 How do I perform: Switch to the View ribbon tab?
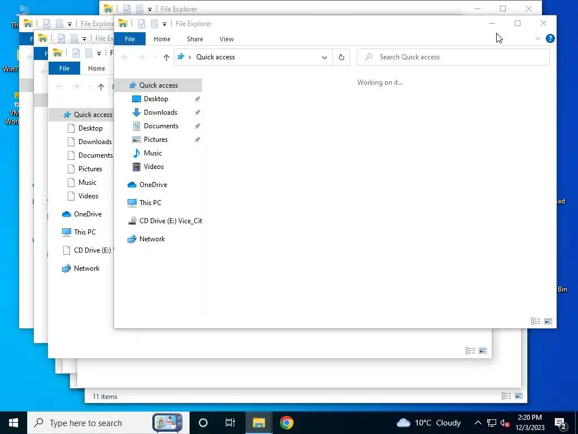226,39
